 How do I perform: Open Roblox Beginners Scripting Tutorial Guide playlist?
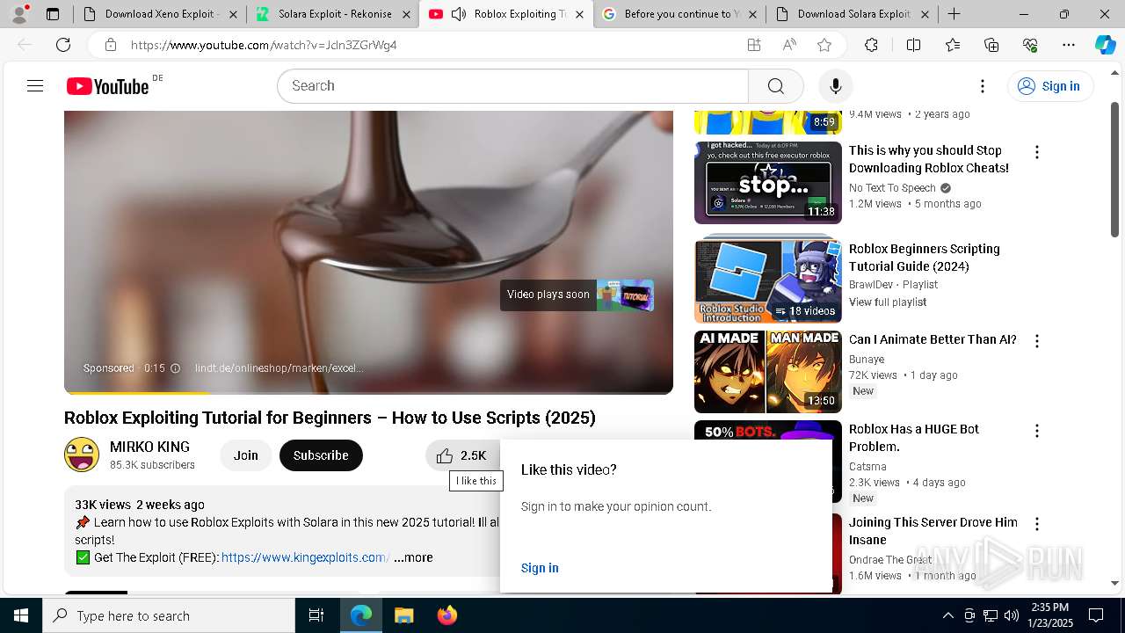tap(925, 258)
